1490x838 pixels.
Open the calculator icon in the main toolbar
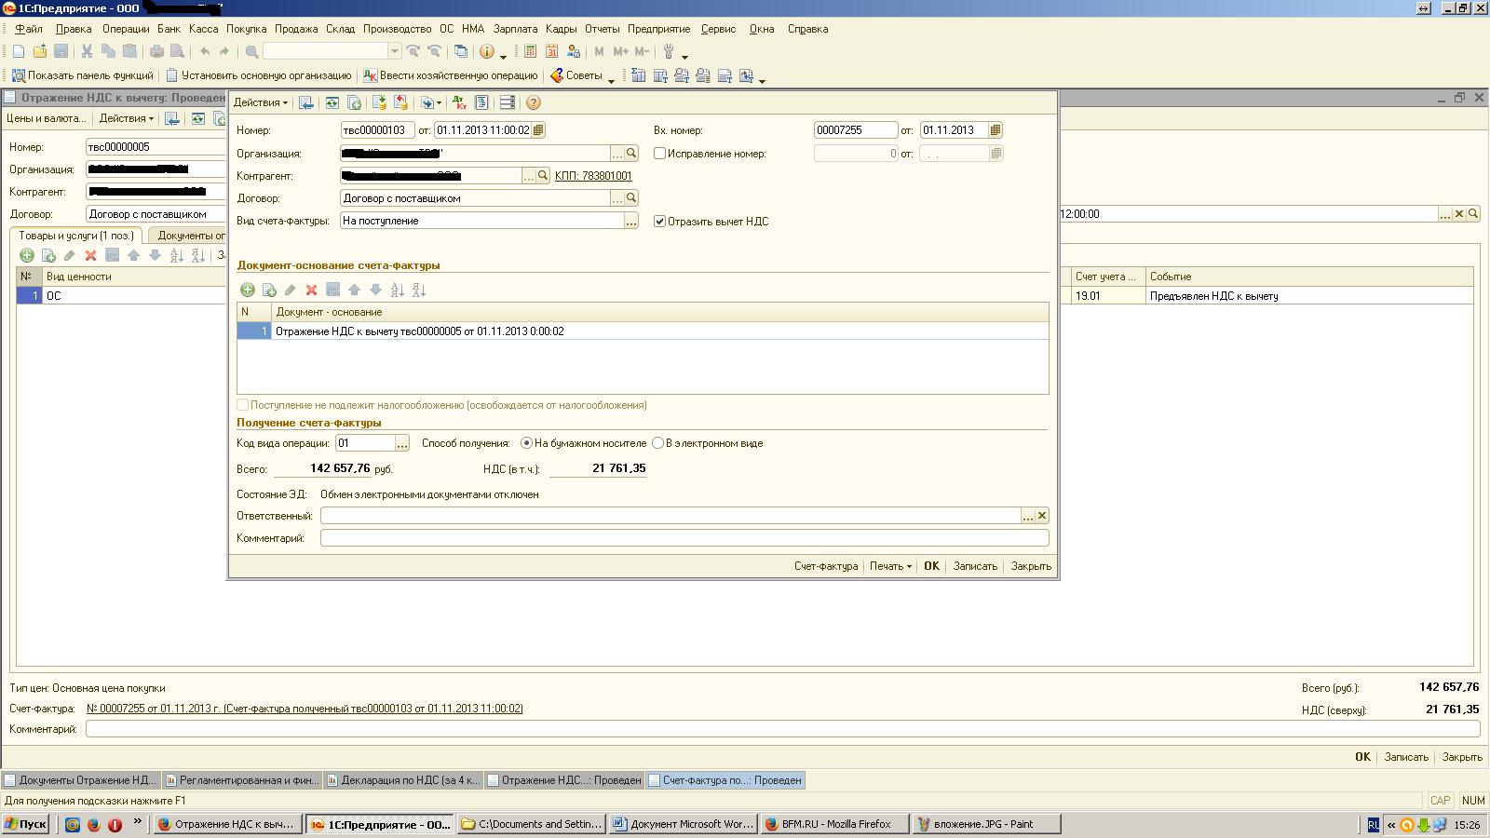(x=530, y=52)
